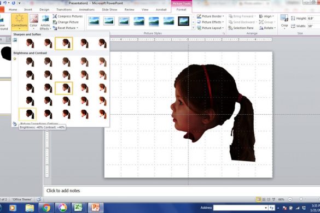Image resolution: width=320 pixels, height=213 pixels.
Task: Open the Selection Pane
Action: 241,28
